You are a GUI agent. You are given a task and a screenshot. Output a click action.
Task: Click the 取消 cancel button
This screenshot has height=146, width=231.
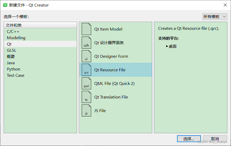pyautogui.click(x=215, y=139)
